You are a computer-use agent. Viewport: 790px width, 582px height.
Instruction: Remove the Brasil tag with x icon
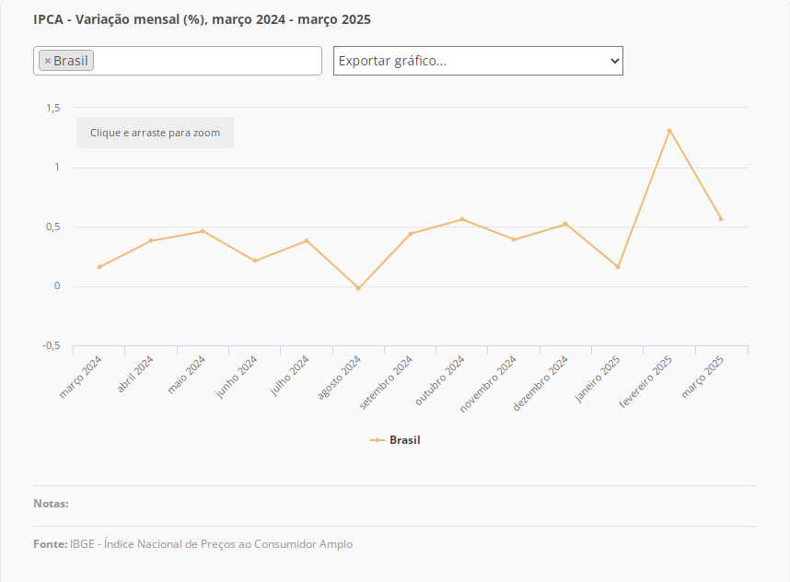click(x=48, y=61)
